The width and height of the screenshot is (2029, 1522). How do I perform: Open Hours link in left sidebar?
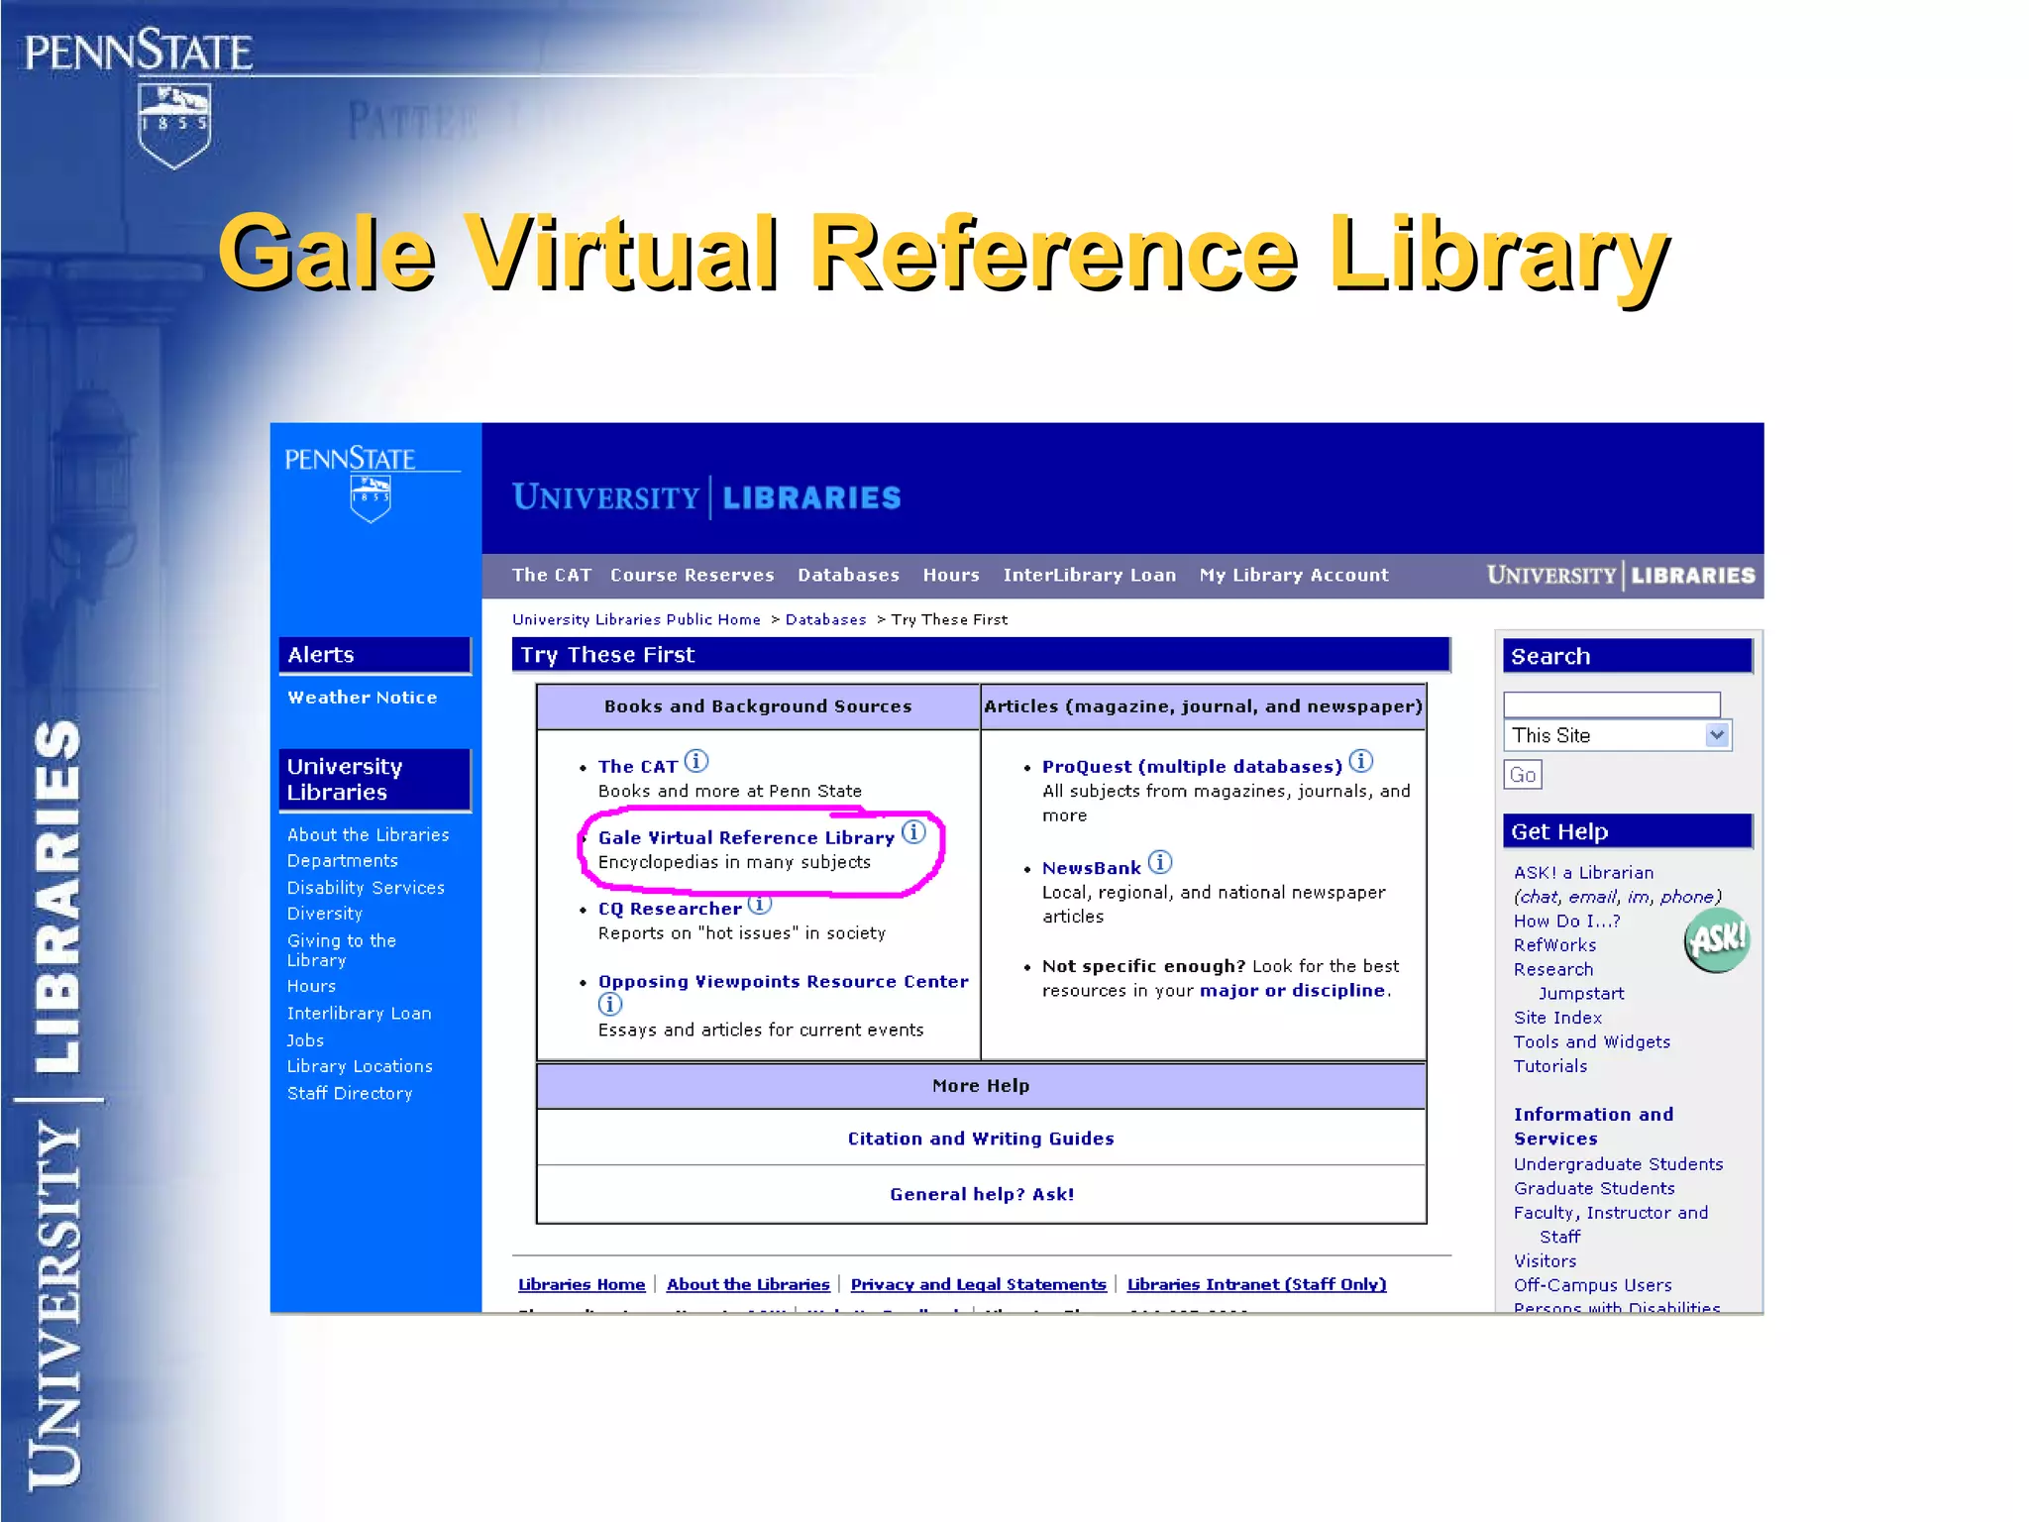point(311,987)
